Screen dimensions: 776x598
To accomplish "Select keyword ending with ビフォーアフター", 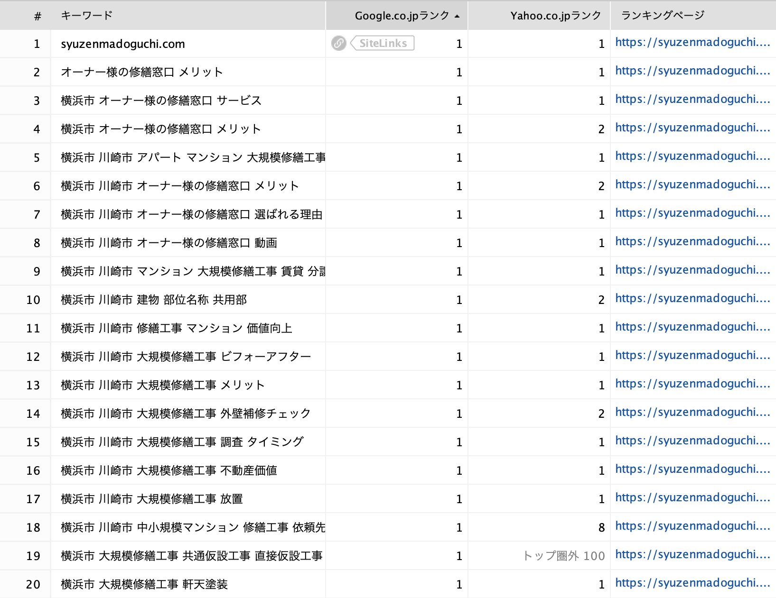I will [x=186, y=357].
